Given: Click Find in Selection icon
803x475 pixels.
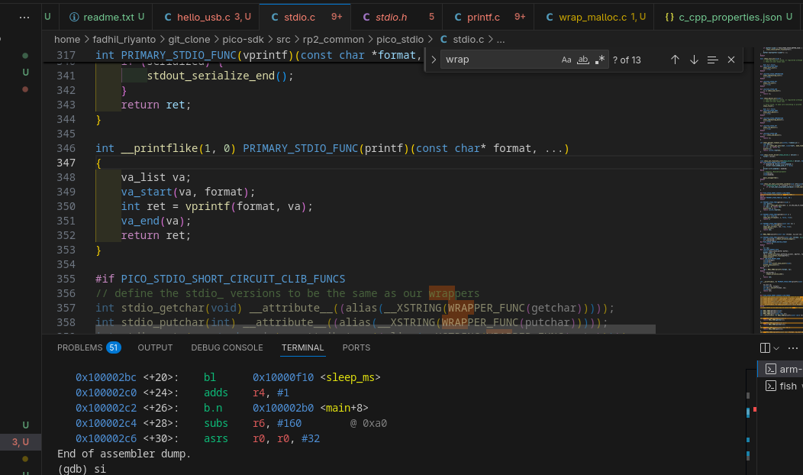Looking at the screenshot, I should point(713,60).
